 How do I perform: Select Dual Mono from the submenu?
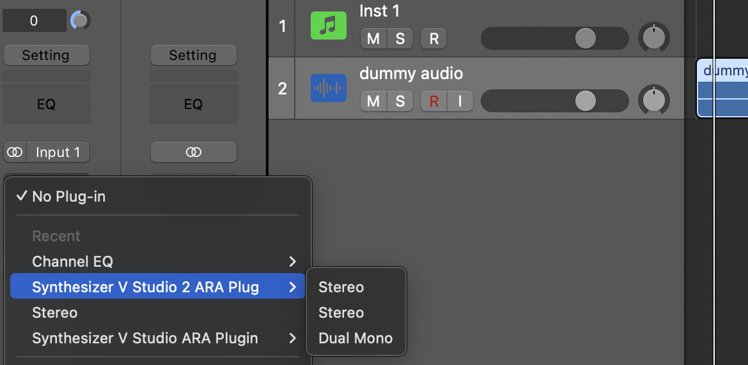pyautogui.click(x=356, y=338)
